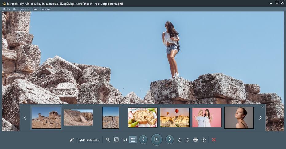This screenshot has width=286, height=149.
Task: Delete the photo with the red X
Action: 214,139
